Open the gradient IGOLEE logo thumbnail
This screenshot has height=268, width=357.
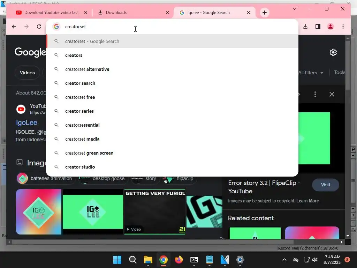coord(39,212)
